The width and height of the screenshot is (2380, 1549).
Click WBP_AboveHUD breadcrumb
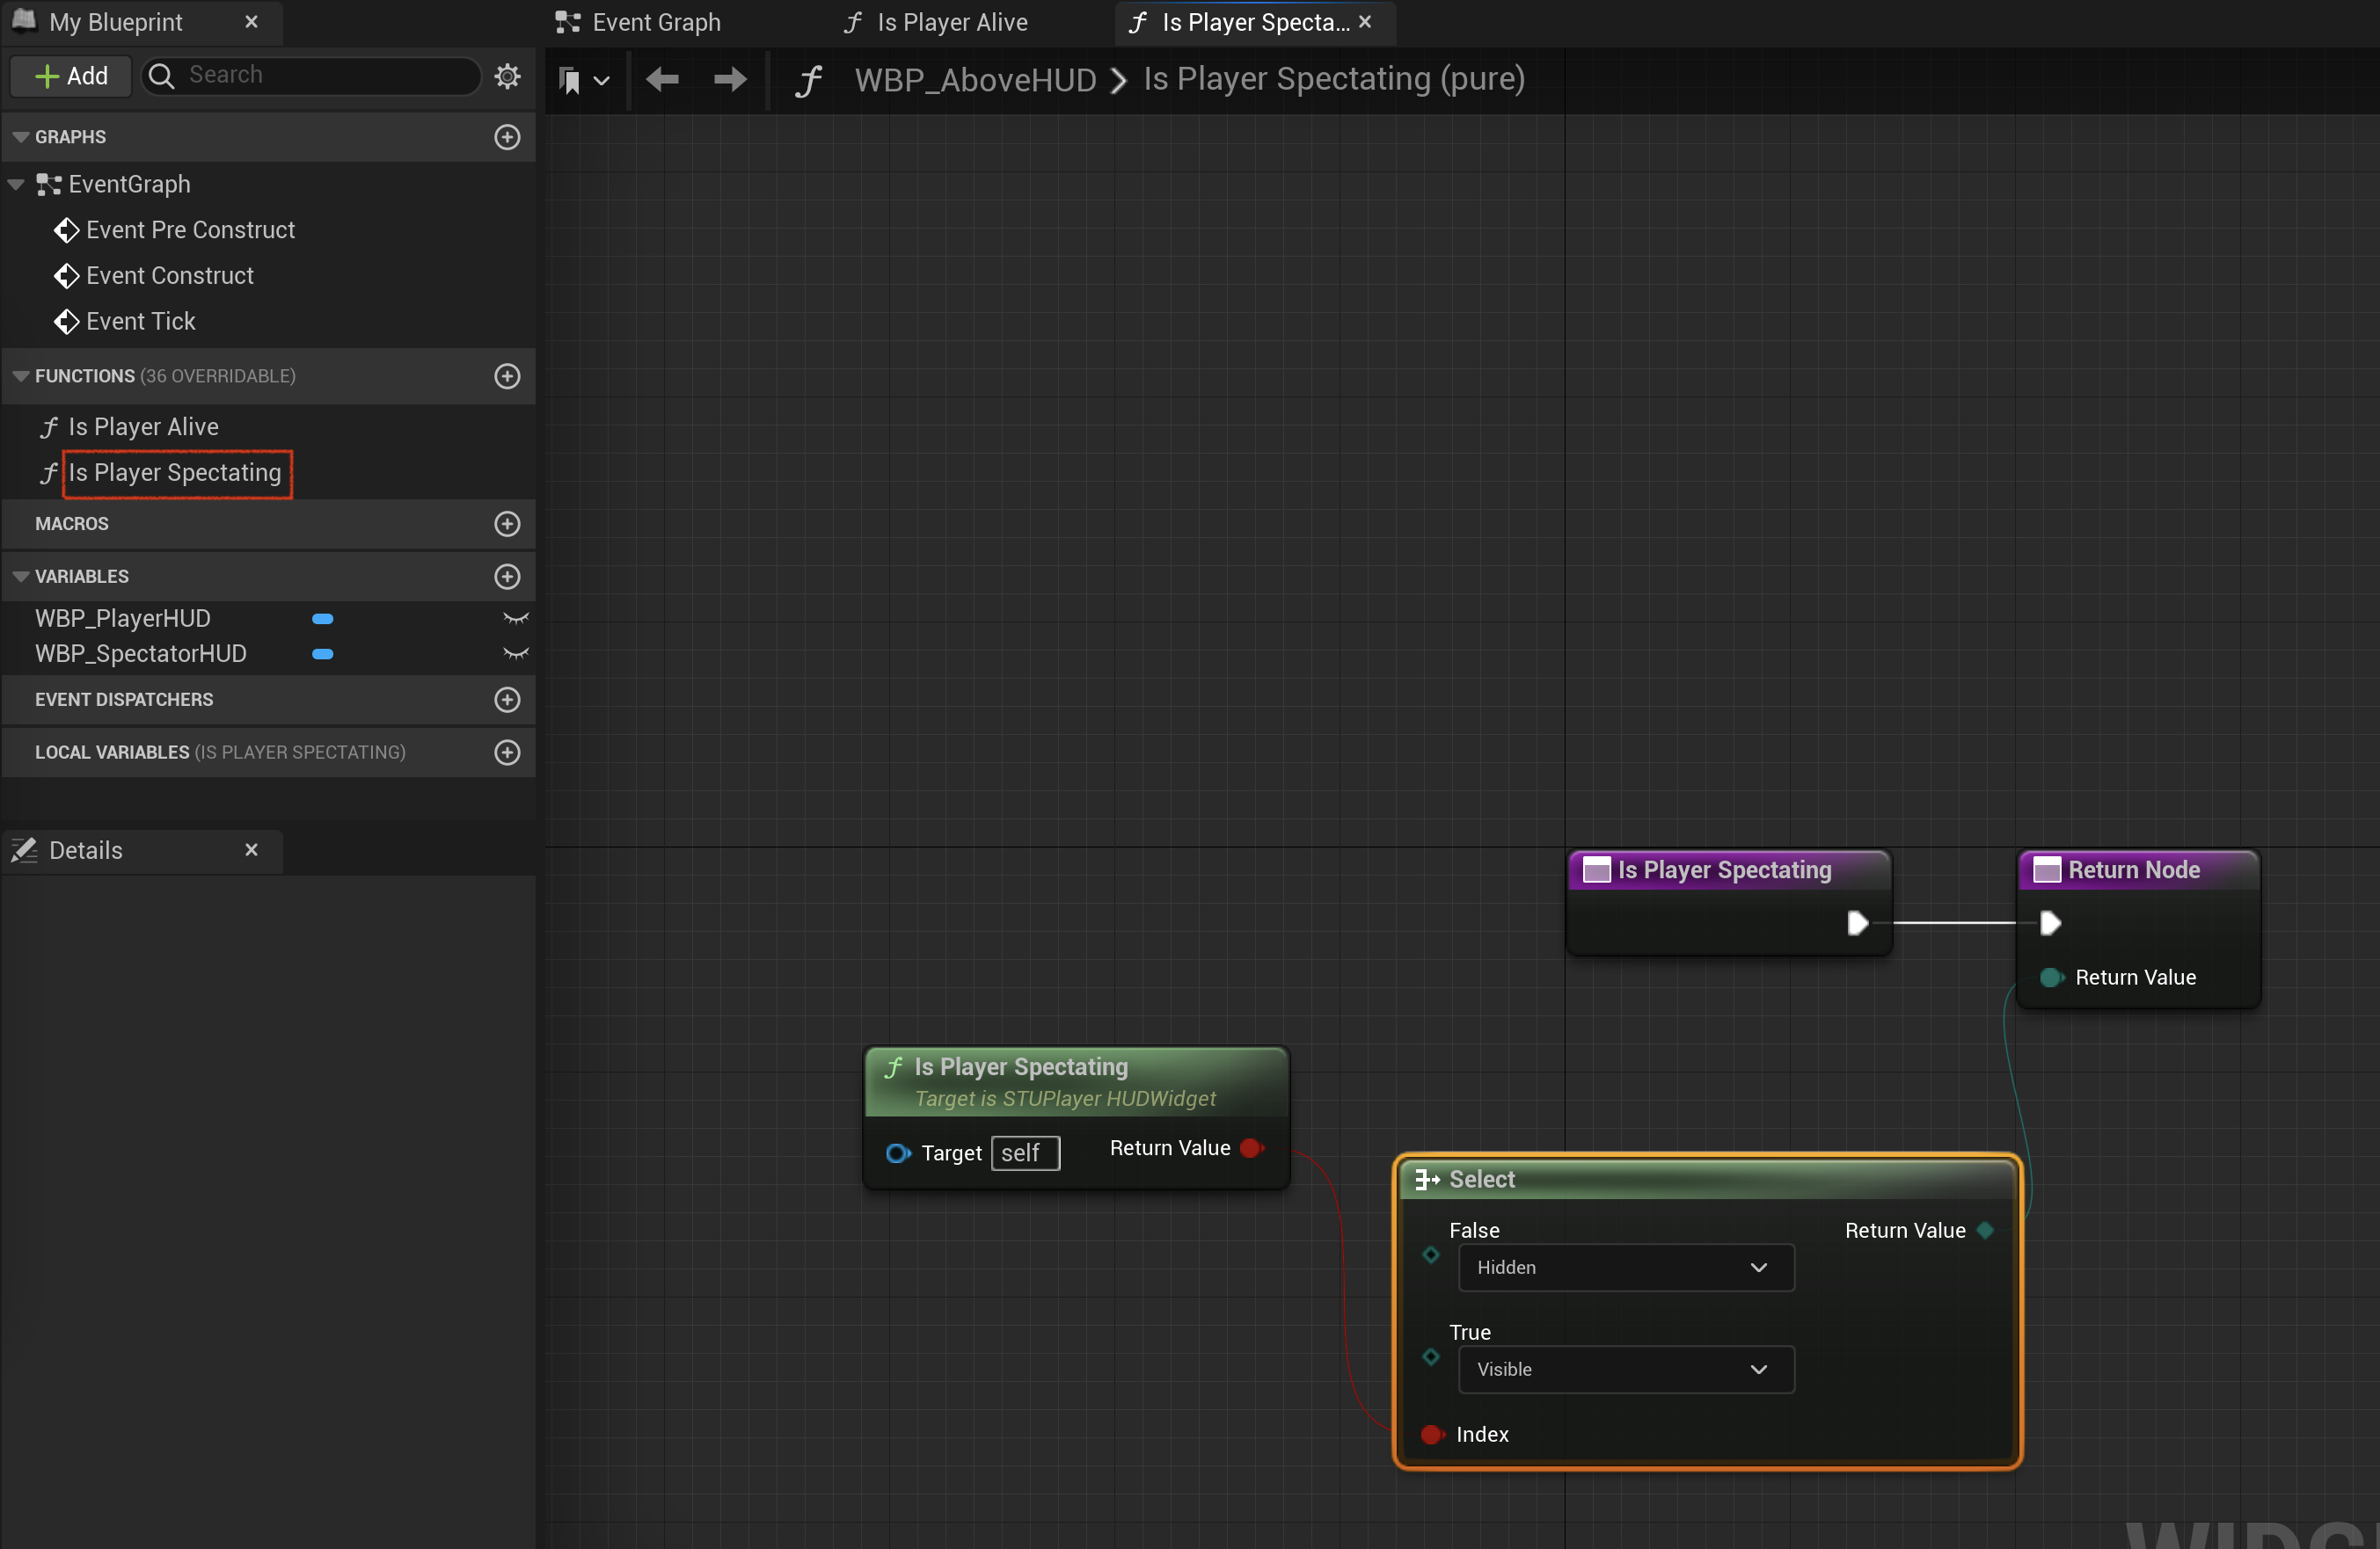tap(975, 80)
